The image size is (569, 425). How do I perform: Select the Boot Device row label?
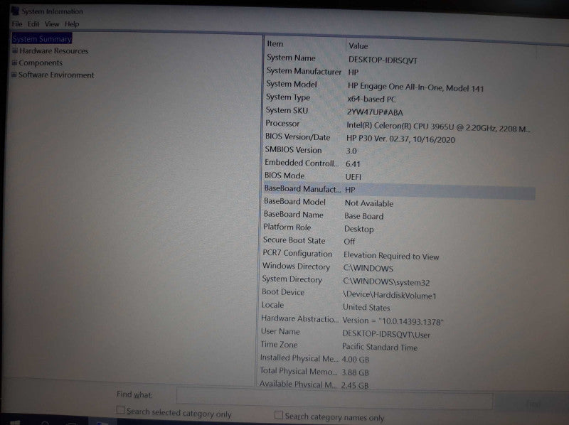pyautogui.click(x=282, y=292)
